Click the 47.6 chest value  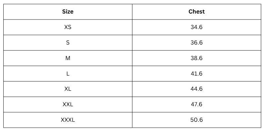pyautogui.click(x=196, y=104)
